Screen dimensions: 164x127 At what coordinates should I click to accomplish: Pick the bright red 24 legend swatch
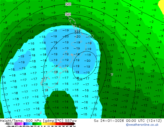[56, 124]
